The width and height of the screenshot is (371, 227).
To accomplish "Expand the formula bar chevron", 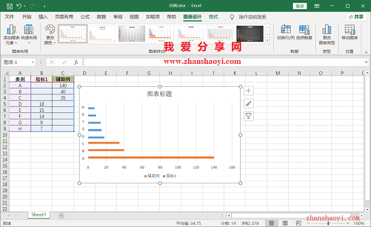I will (366, 62).
